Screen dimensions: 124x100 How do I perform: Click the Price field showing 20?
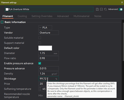click(x=42, y=84)
